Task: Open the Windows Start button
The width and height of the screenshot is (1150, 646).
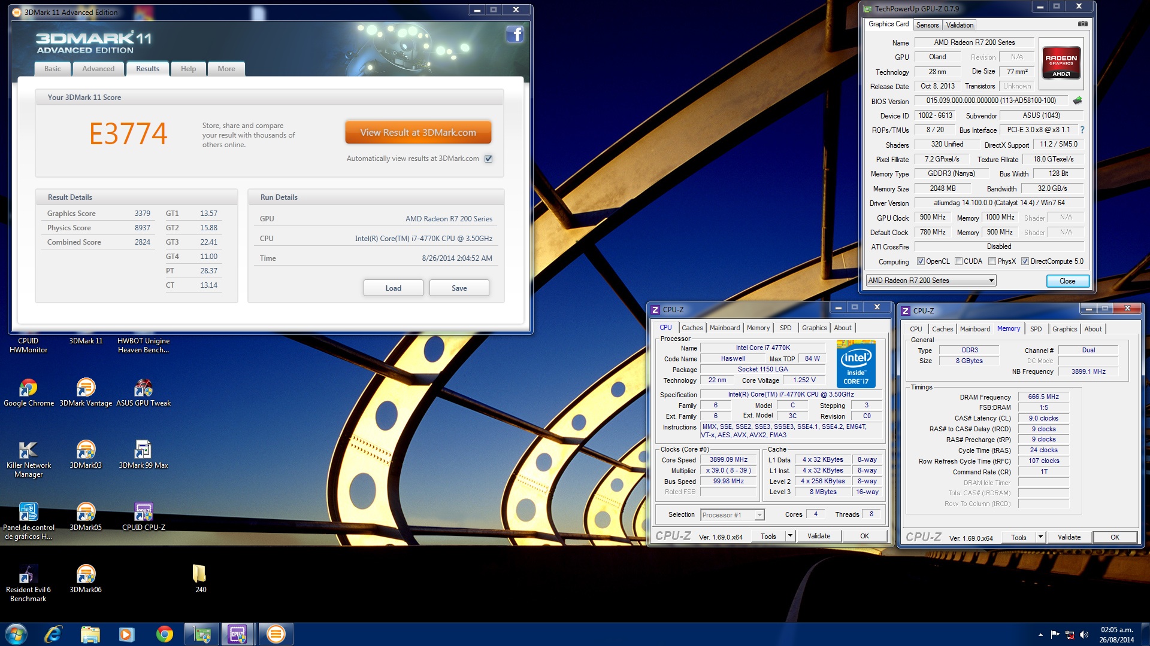Action: tap(16, 634)
